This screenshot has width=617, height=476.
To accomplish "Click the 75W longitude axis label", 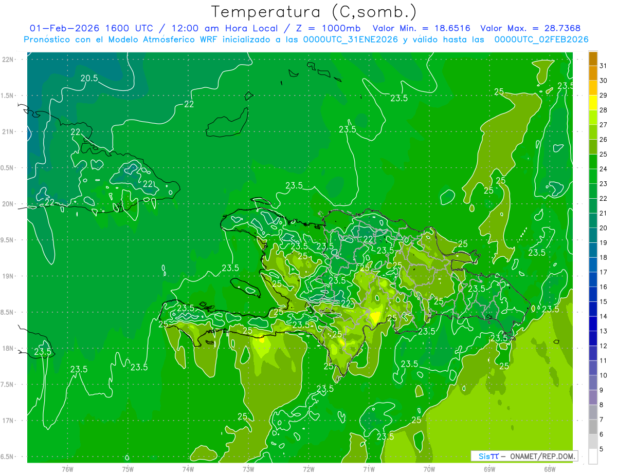I will (128, 469).
